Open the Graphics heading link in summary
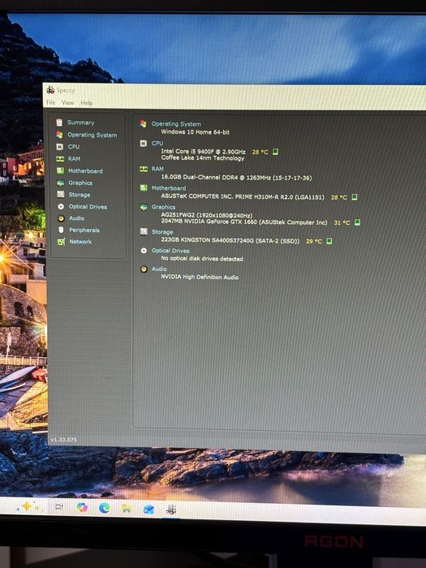This screenshot has height=568, width=426. tap(163, 207)
